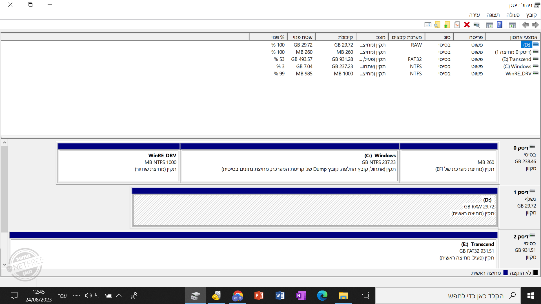
Task: Open File Explorer from the taskbar
Action: [x=343, y=296]
